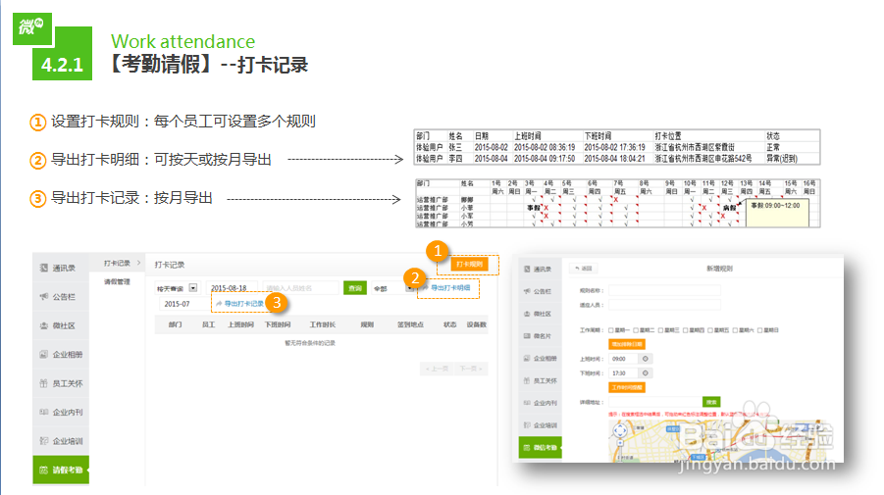Click the green 请假考勤 sidebar icon
The width and height of the screenshot is (884, 495).
[x=44, y=470]
